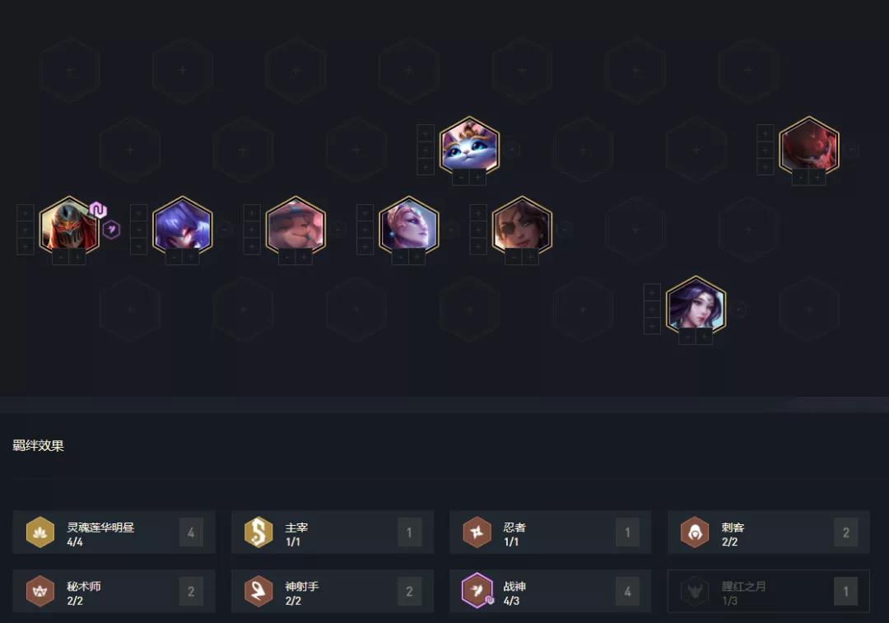Click the purple 战神 item badge beside Zed
The image size is (889, 623).
(112, 229)
